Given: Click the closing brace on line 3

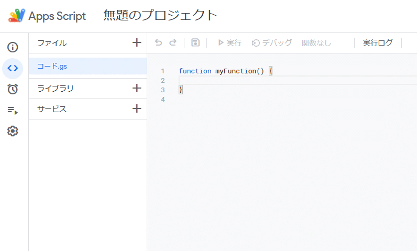Looking at the screenshot, I should tap(181, 90).
